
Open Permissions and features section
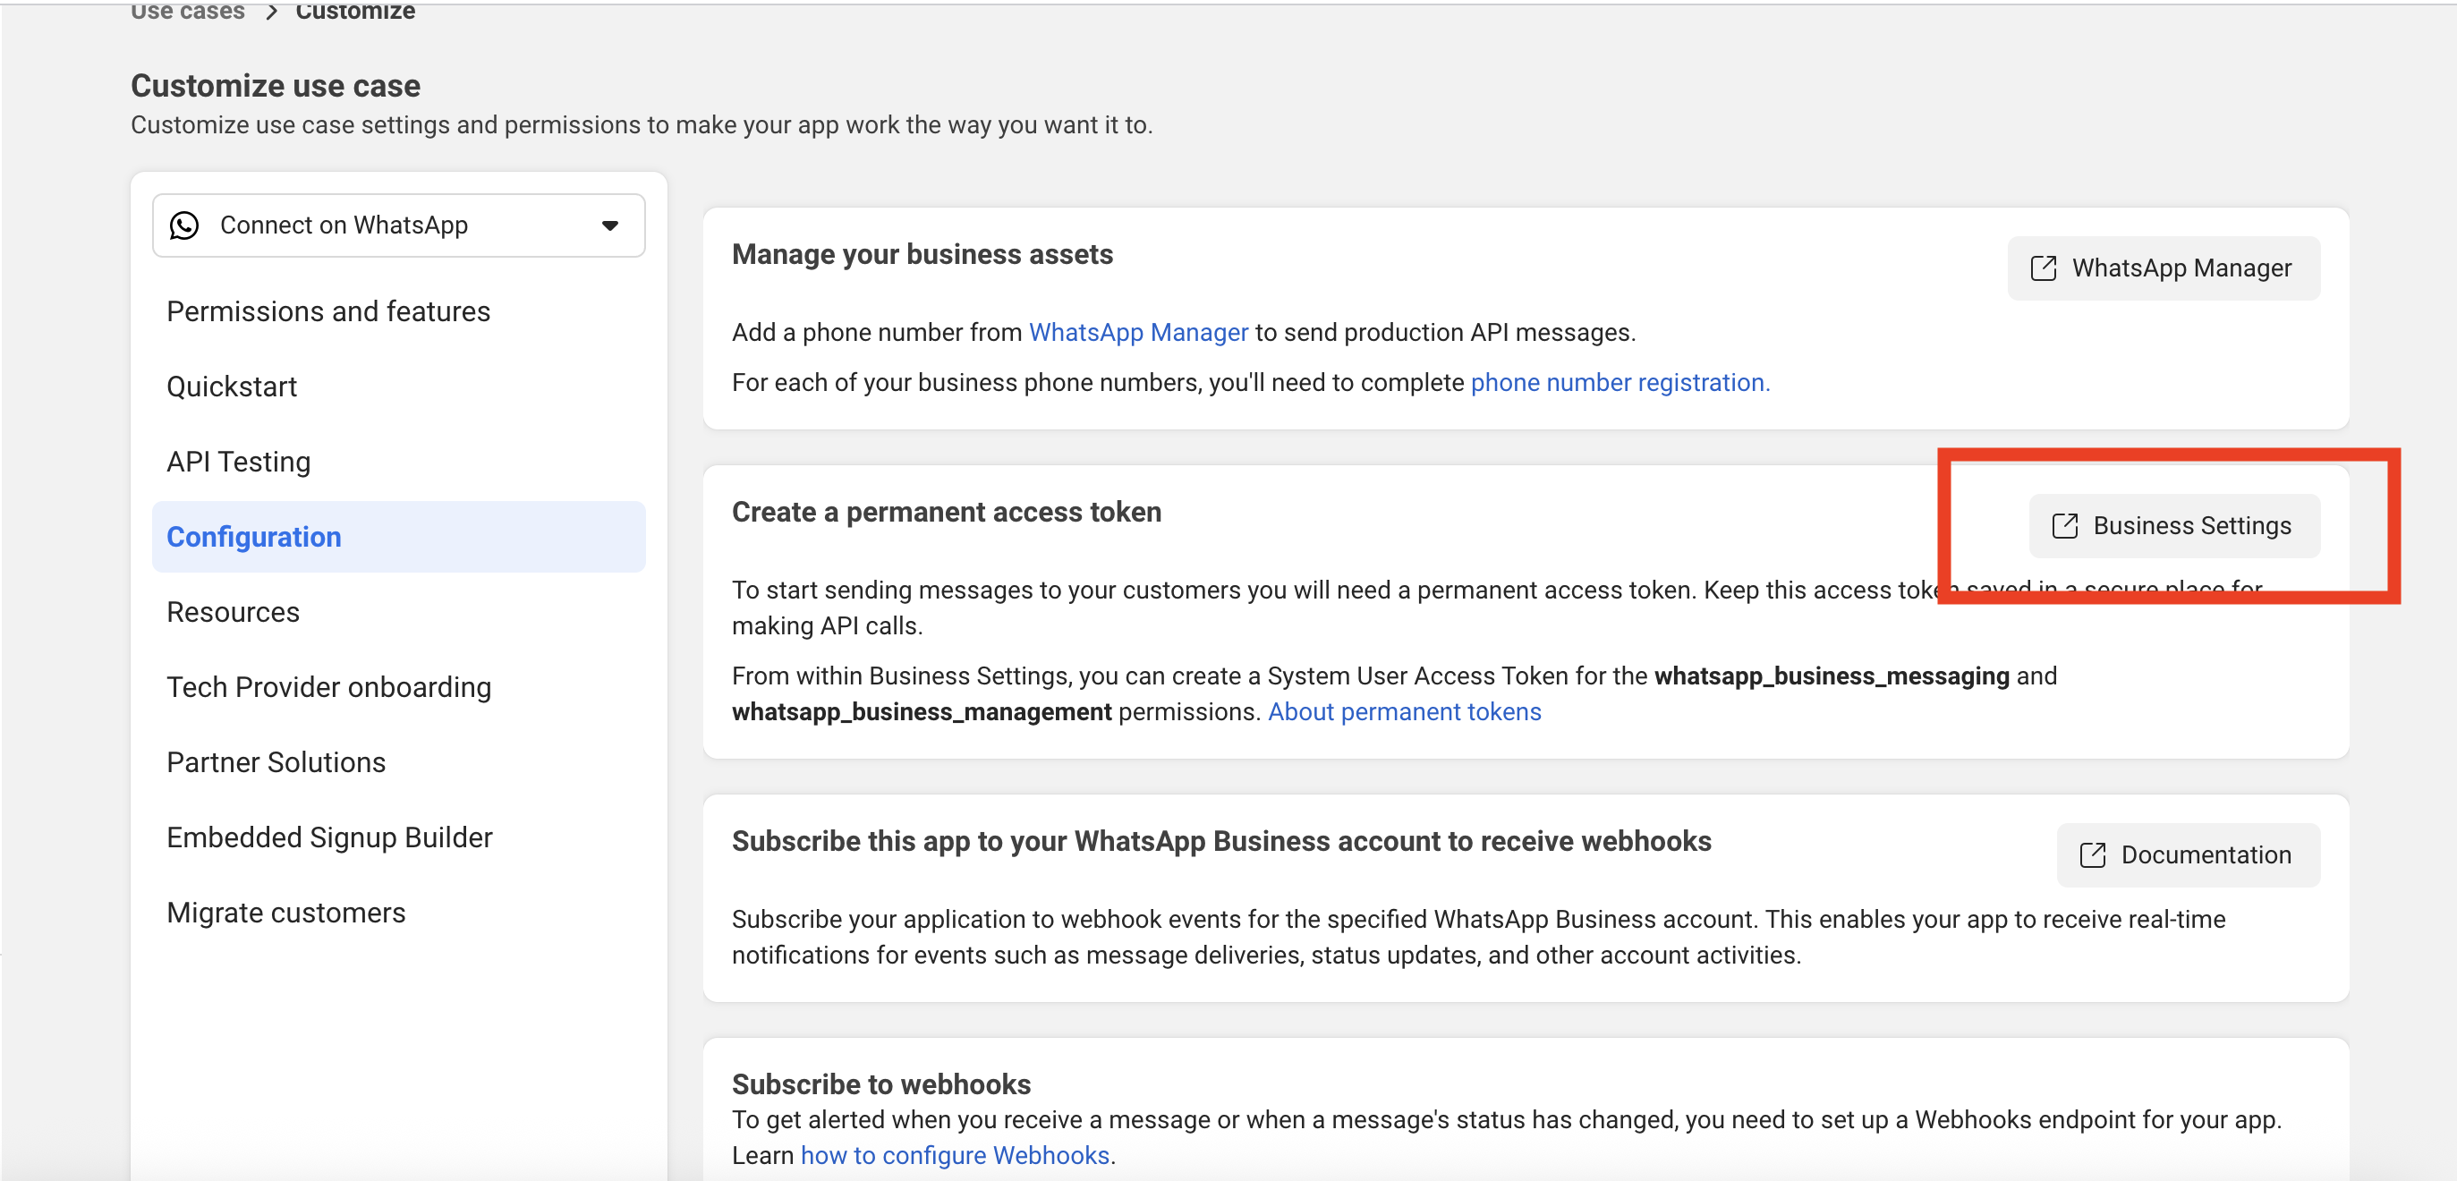(x=328, y=312)
